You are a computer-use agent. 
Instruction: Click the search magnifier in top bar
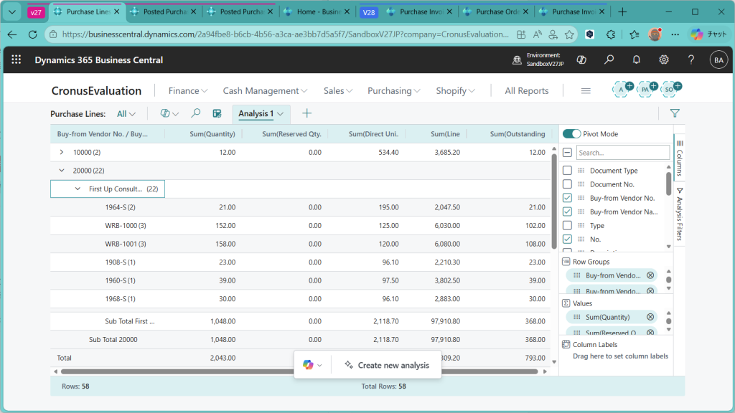pyautogui.click(x=609, y=60)
